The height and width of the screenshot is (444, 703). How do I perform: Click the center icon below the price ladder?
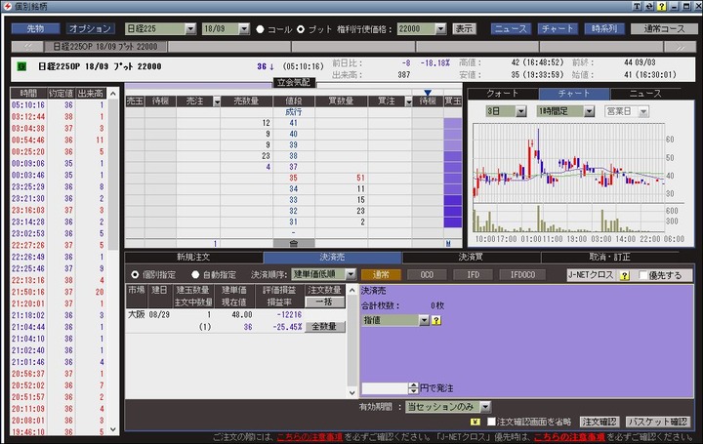(293, 243)
